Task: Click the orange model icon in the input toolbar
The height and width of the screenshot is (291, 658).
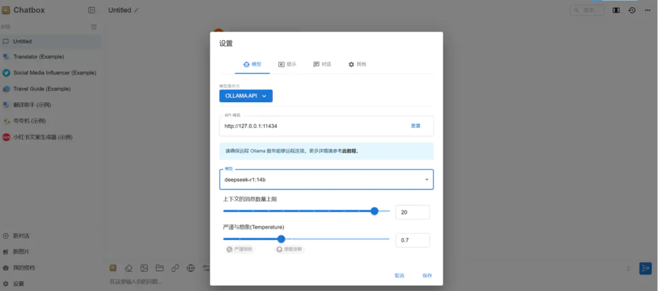Action: (x=113, y=268)
